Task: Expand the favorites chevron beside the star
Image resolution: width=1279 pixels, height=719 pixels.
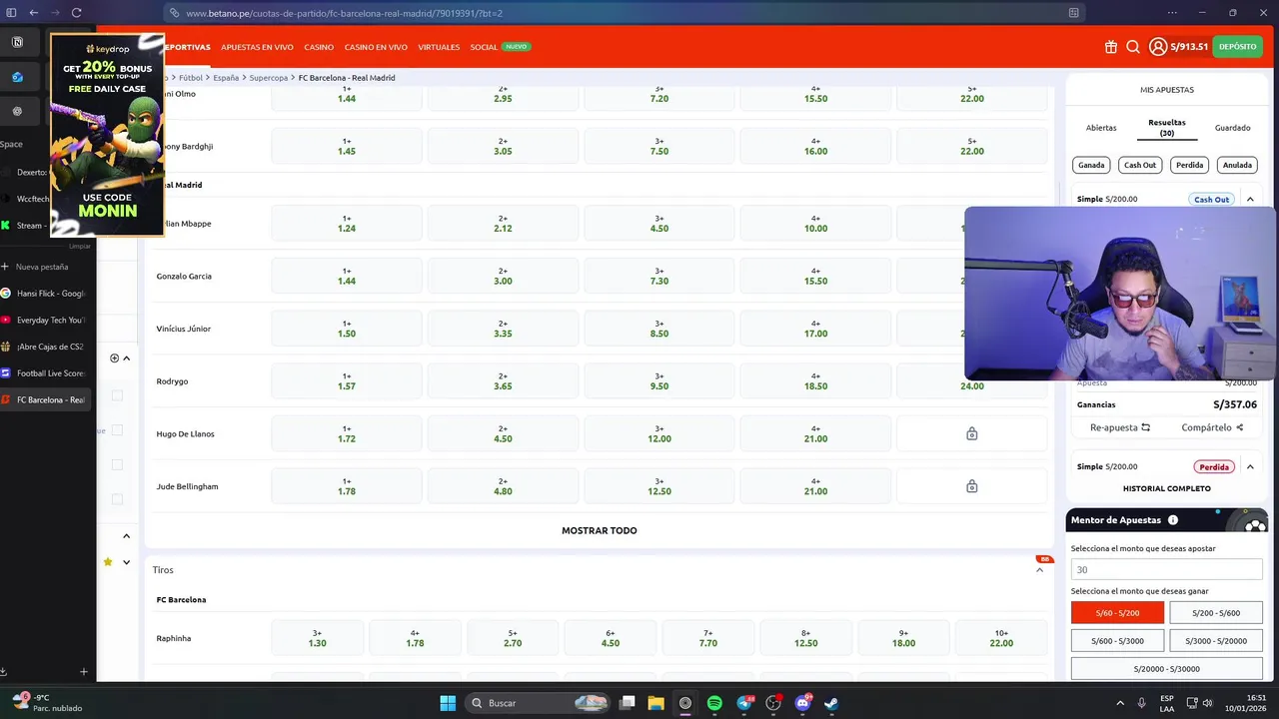Action: 127,562
